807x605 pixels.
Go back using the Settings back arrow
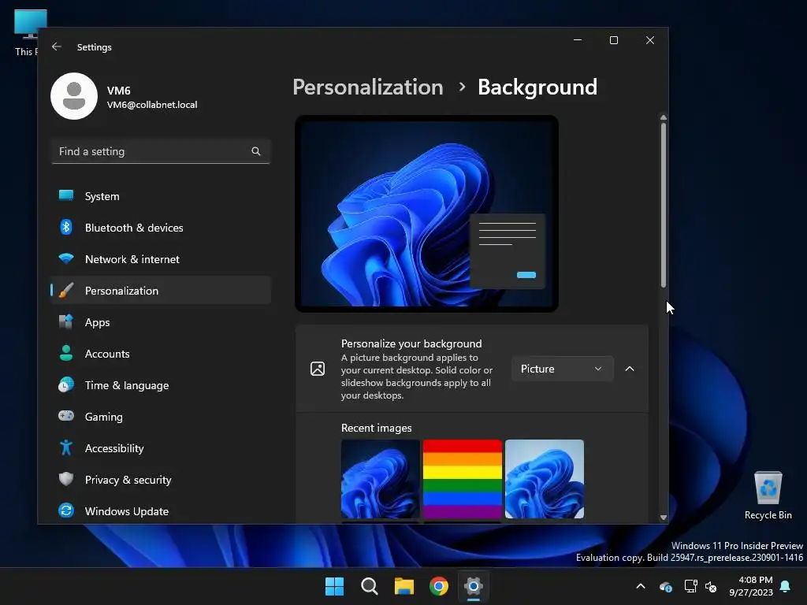pos(57,46)
